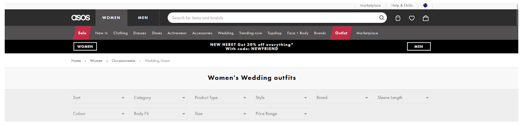Open the Shoes menu

pyautogui.click(x=157, y=33)
